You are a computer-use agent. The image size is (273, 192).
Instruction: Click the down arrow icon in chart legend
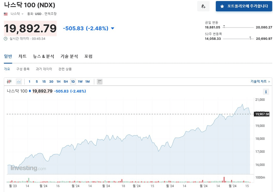coord(30,91)
